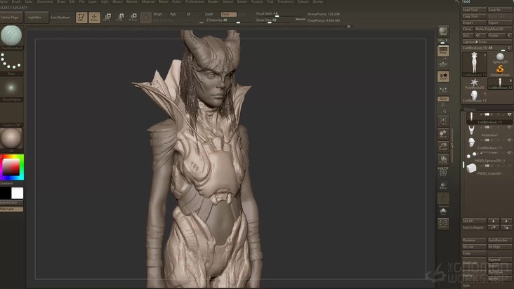Activate the Scale gizmo icon

[120, 17]
